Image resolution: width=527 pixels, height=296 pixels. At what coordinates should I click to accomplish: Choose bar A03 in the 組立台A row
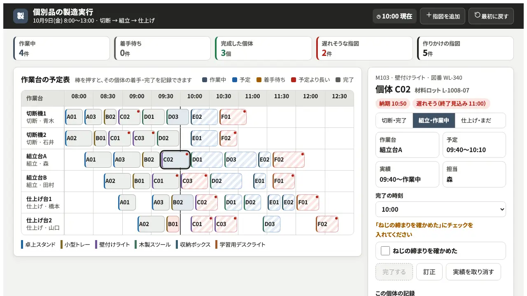pos(127,160)
